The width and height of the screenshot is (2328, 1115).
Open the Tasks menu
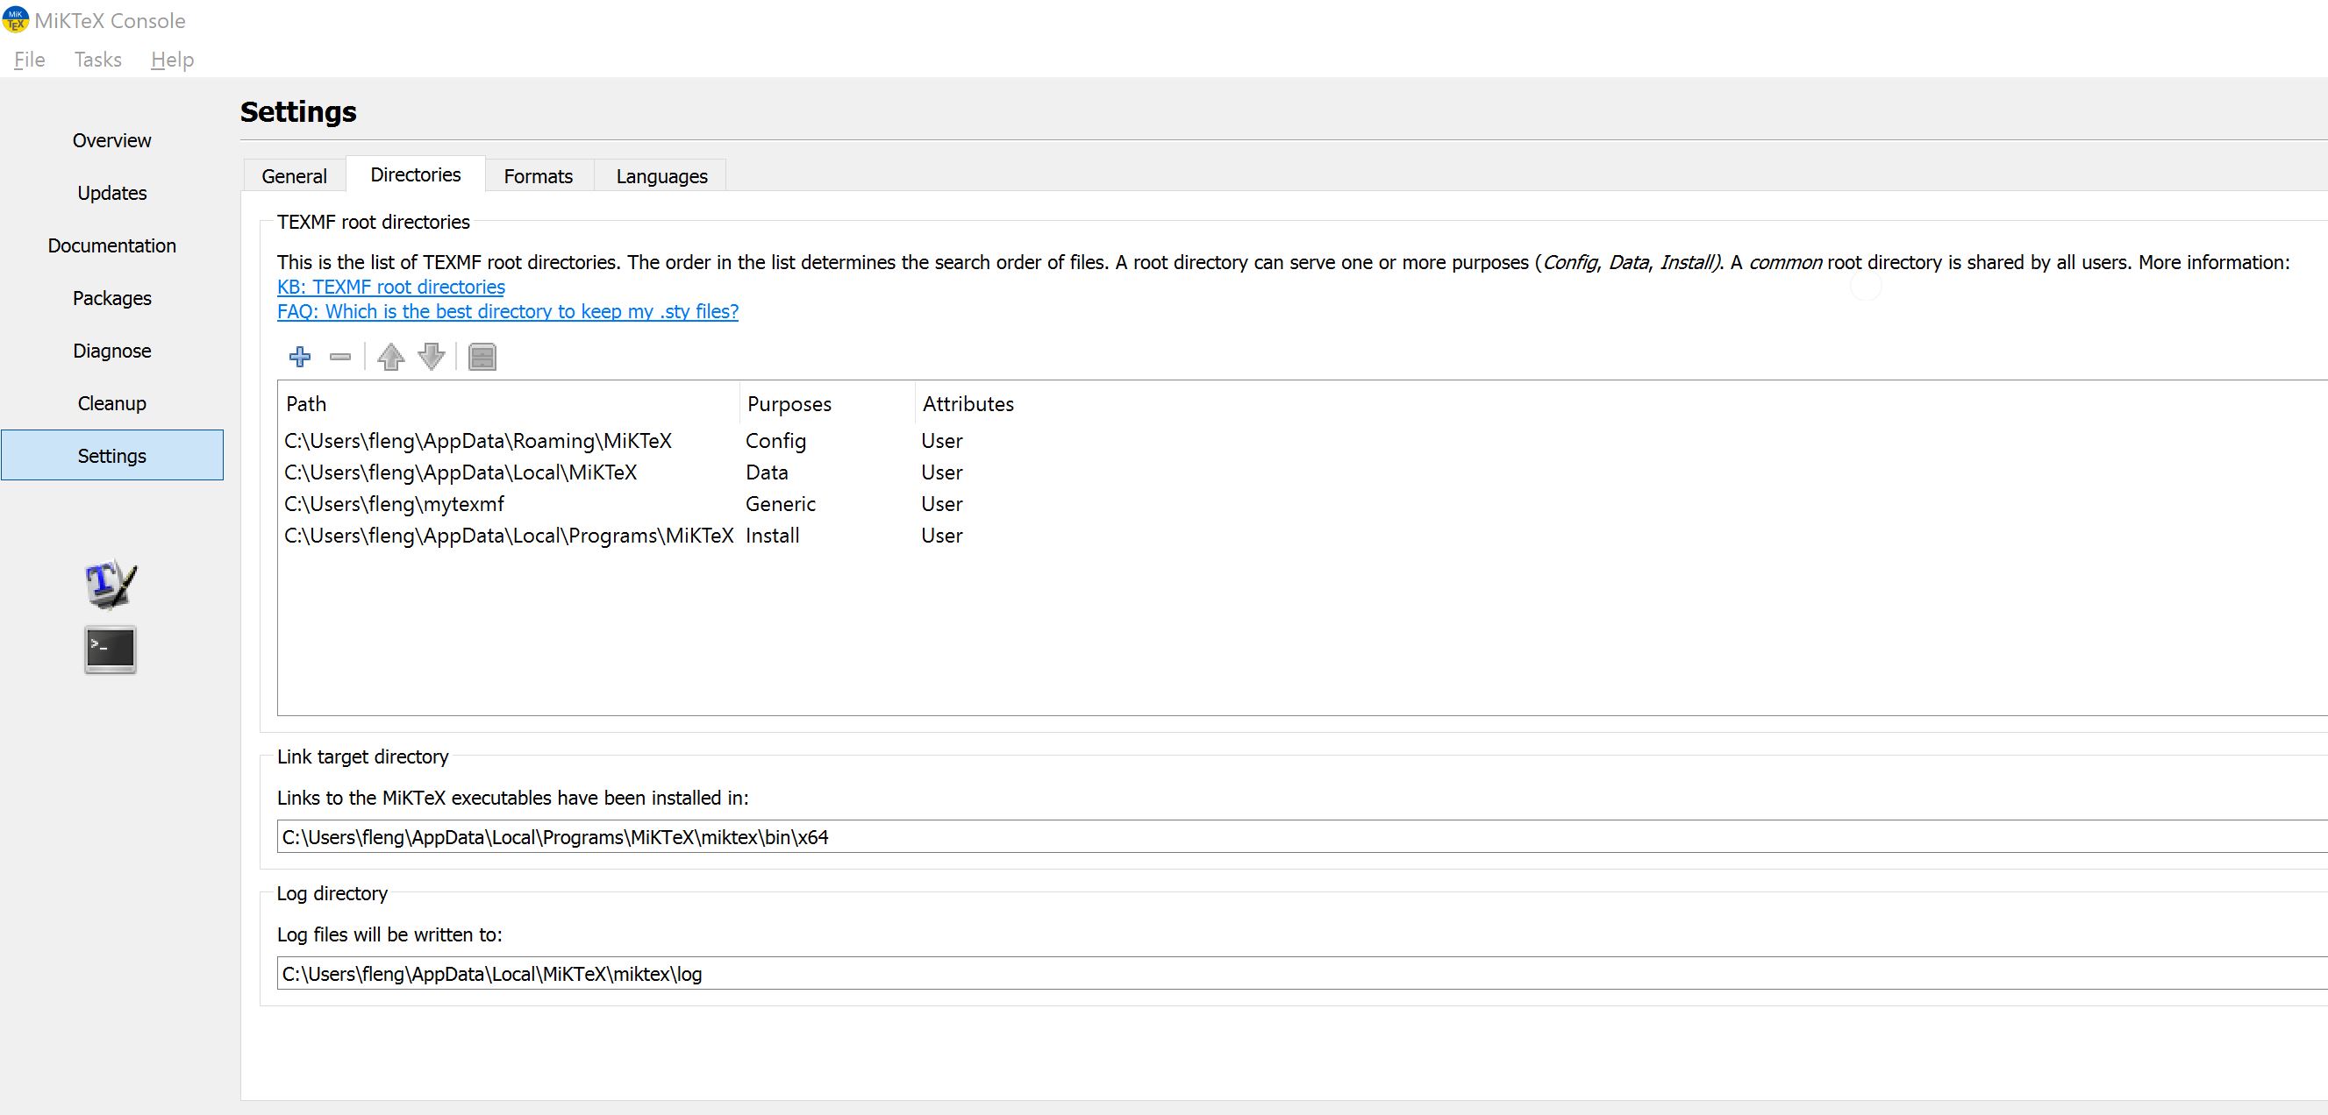click(97, 60)
